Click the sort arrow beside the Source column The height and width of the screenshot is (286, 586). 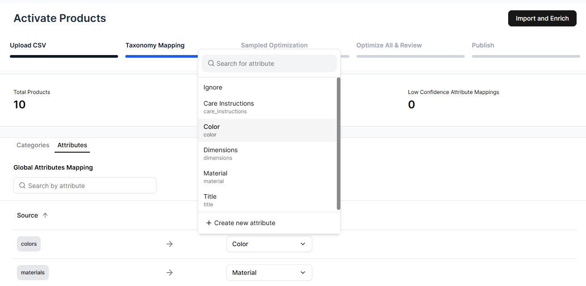tap(45, 215)
